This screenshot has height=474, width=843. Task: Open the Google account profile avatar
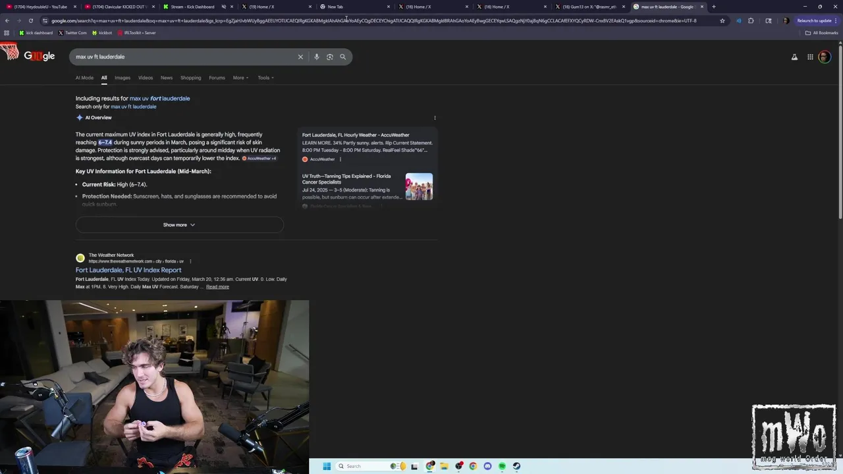(x=825, y=57)
